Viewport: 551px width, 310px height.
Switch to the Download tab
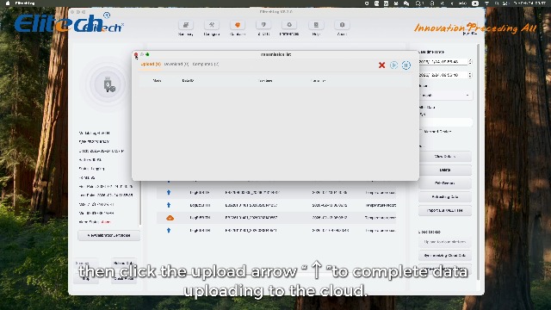pos(176,64)
